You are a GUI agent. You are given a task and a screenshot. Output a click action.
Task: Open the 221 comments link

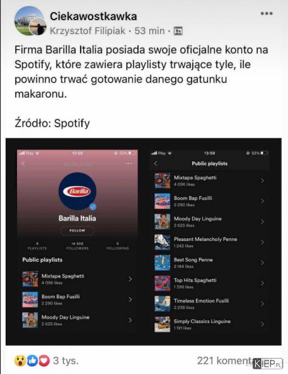coord(224,360)
